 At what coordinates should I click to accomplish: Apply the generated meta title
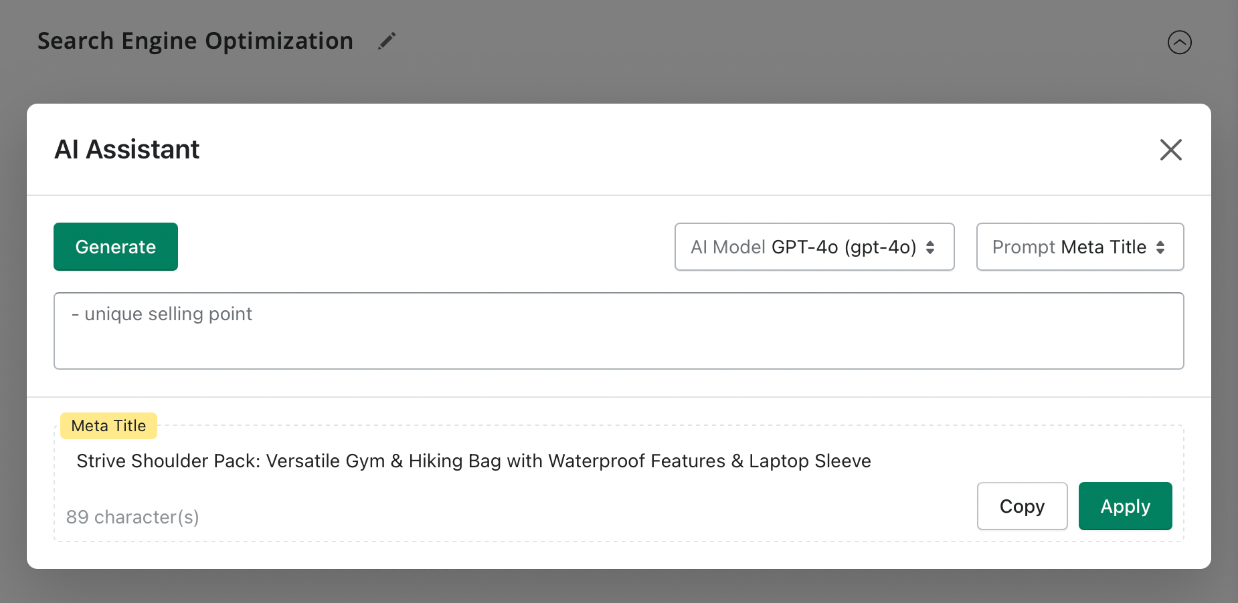coord(1125,506)
